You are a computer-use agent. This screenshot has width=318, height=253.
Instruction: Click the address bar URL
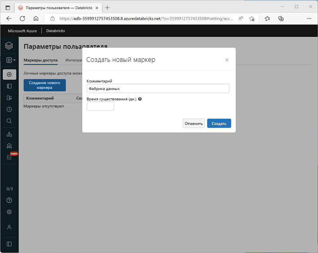[x=146, y=19]
